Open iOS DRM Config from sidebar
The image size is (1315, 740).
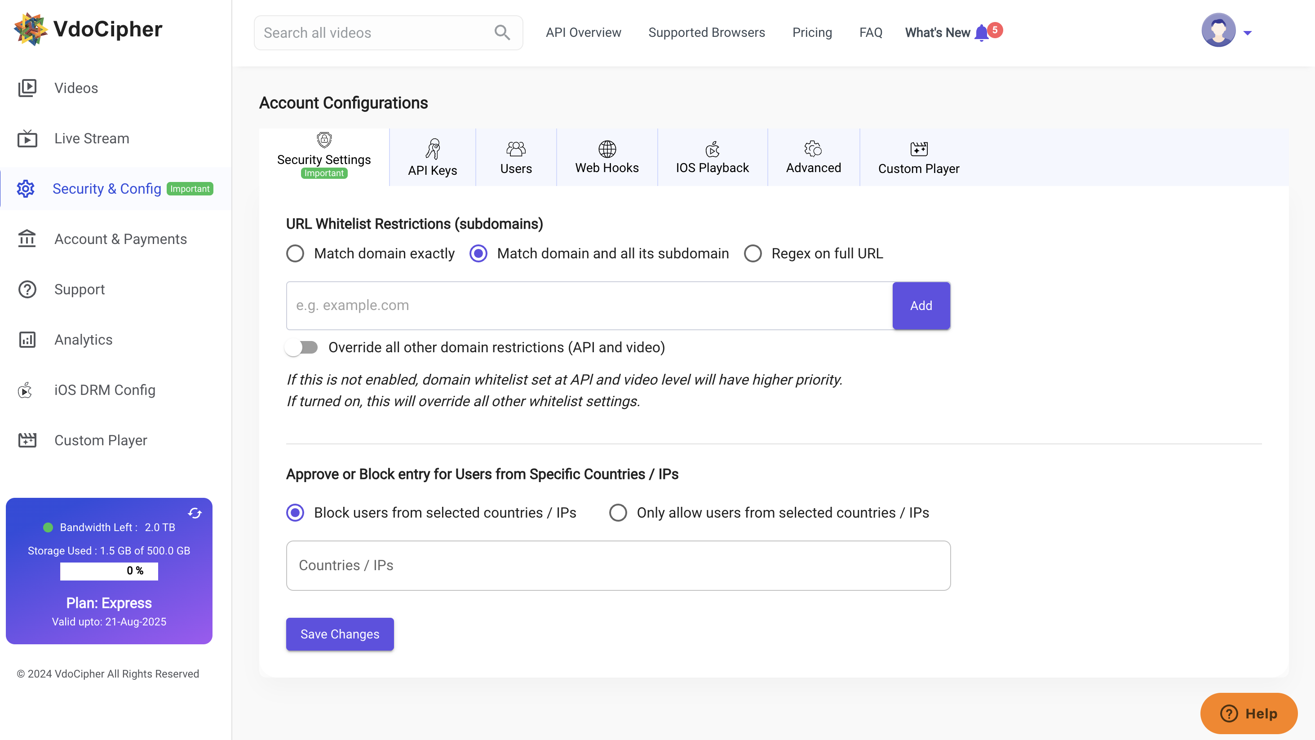pos(104,390)
